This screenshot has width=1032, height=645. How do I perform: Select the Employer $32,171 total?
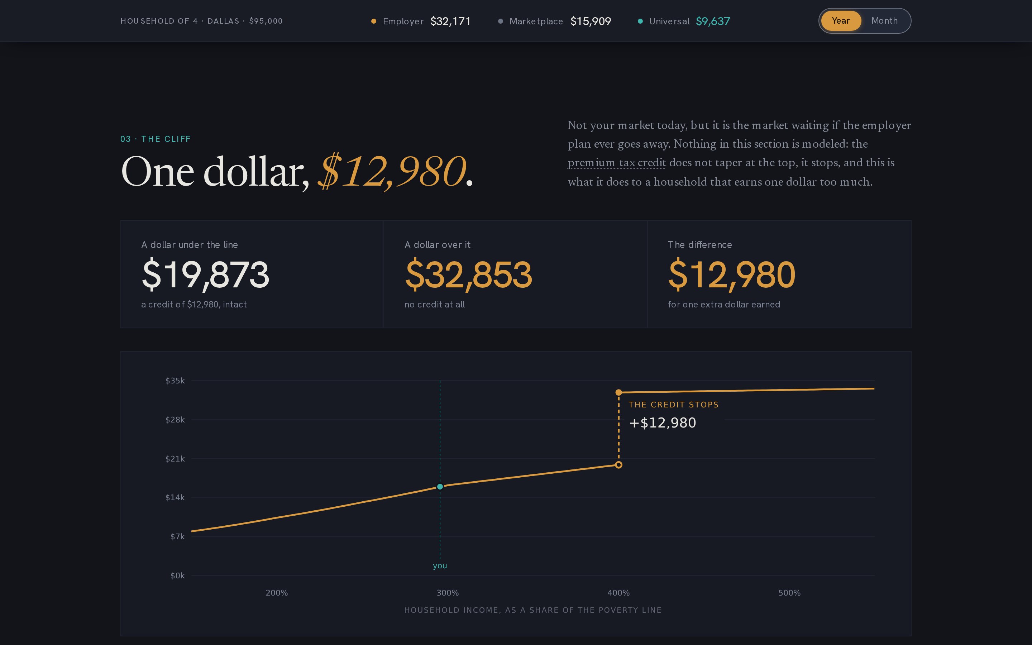point(450,21)
